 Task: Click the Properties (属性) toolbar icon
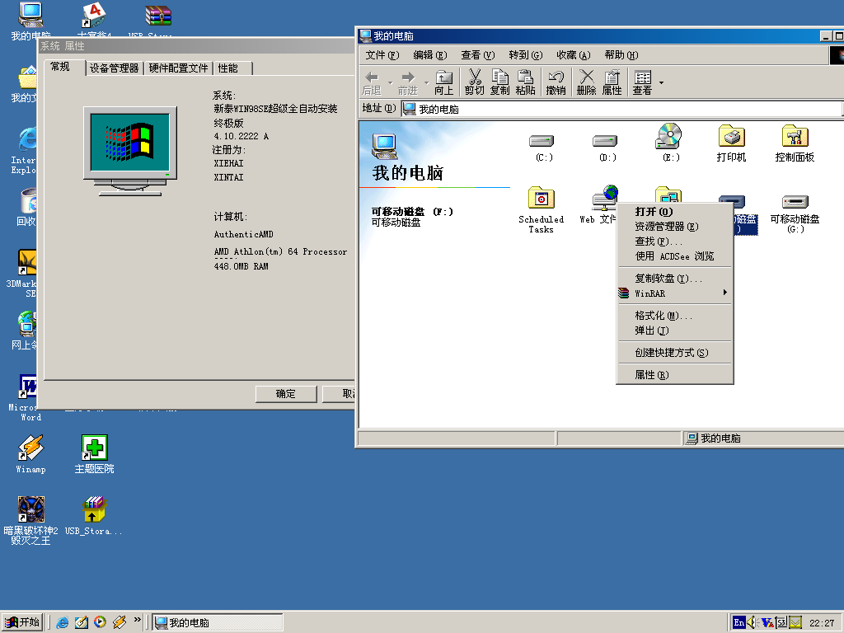tap(612, 82)
